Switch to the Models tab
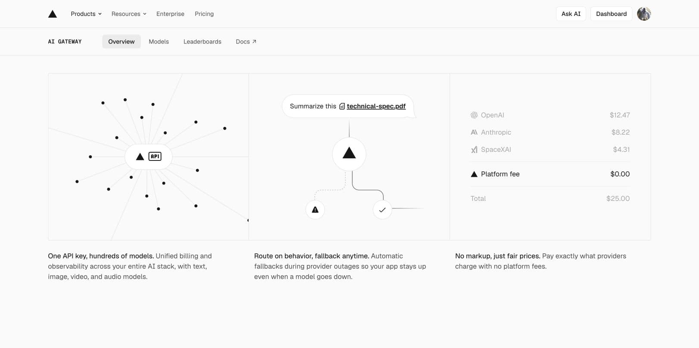 (x=159, y=42)
